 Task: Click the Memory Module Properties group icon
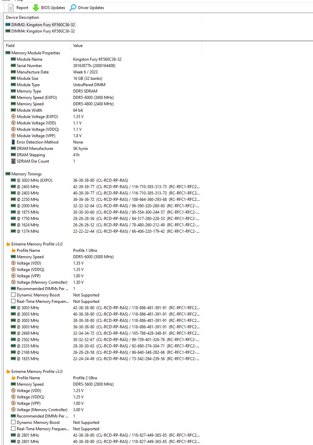point(8,53)
